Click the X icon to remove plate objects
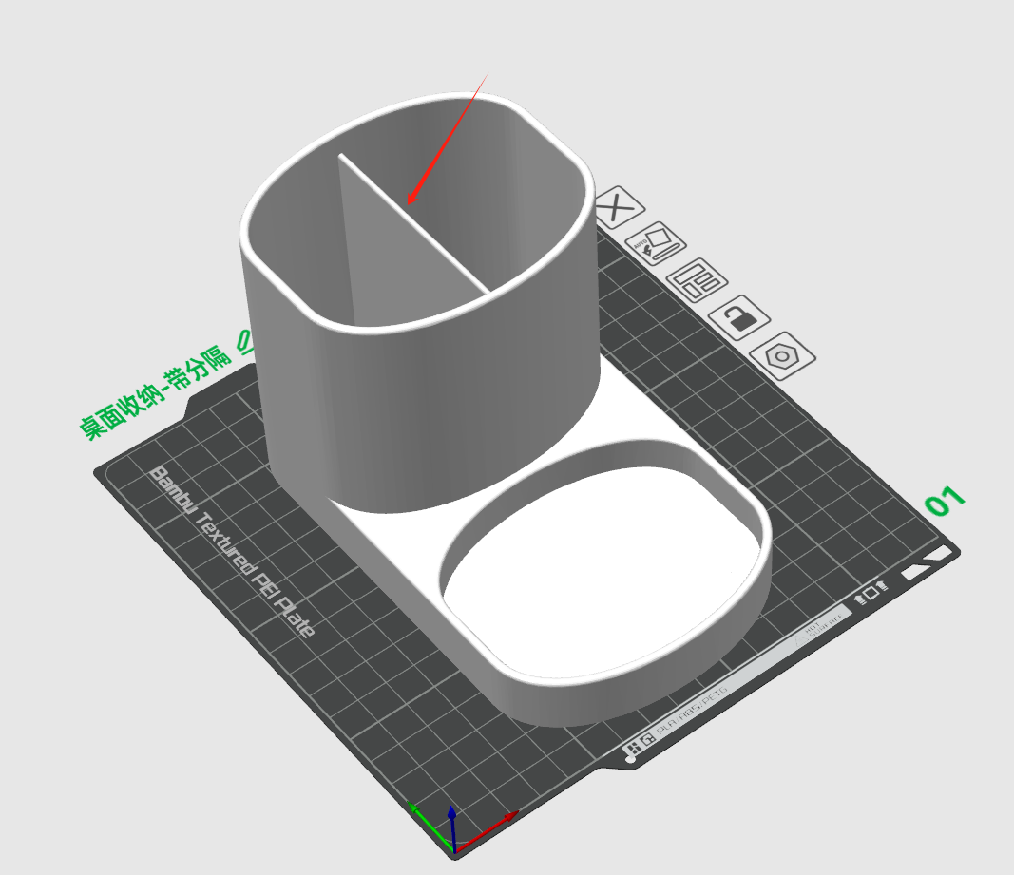The image size is (1014, 875). tap(618, 208)
